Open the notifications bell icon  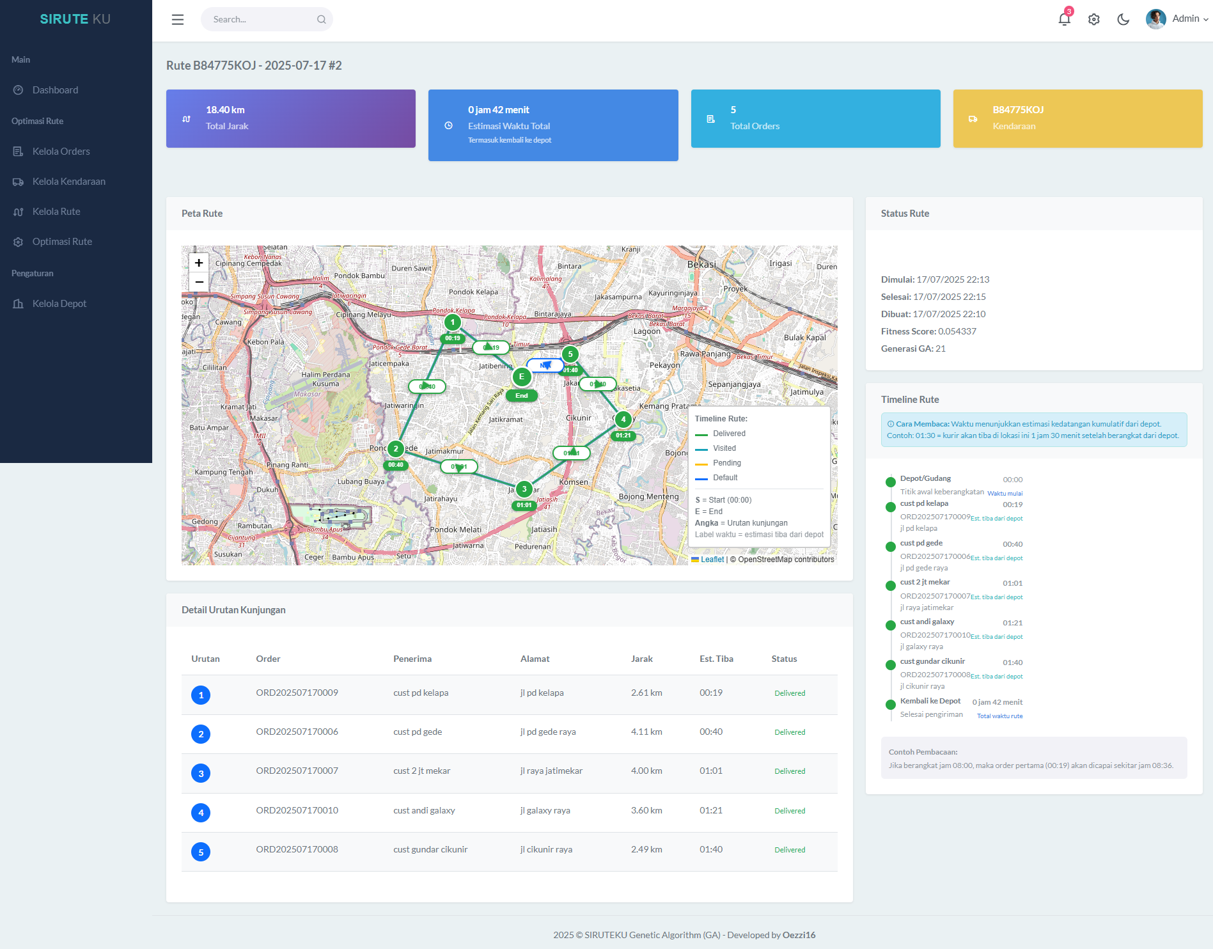[1064, 19]
